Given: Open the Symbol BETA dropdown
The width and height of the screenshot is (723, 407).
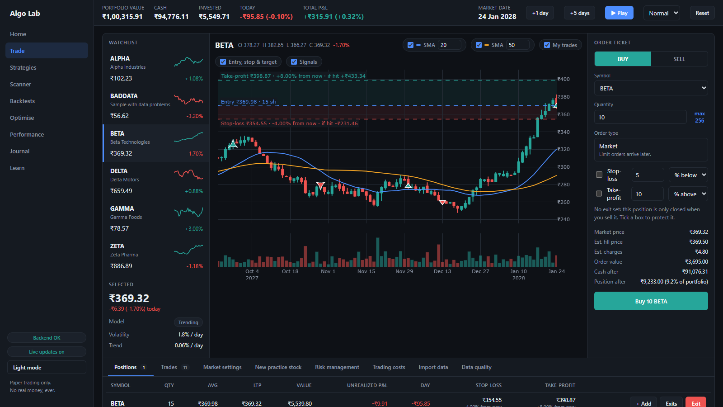Looking at the screenshot, I should point(651,88).
